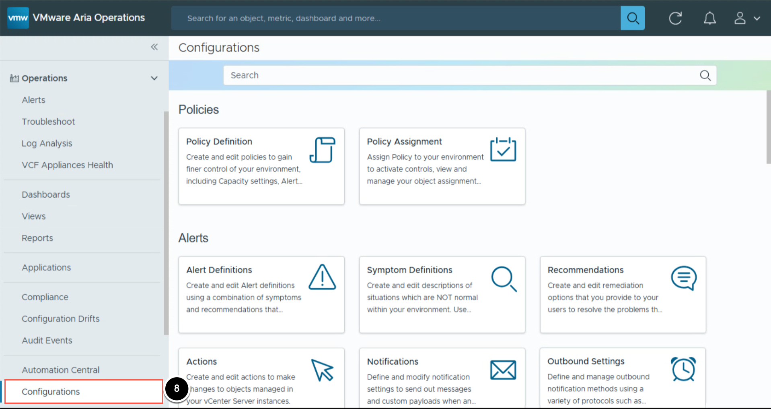Viewport: 771px width, 409px height.
Task: Click the main page vertical scrollbar
Action: [768, 127]
